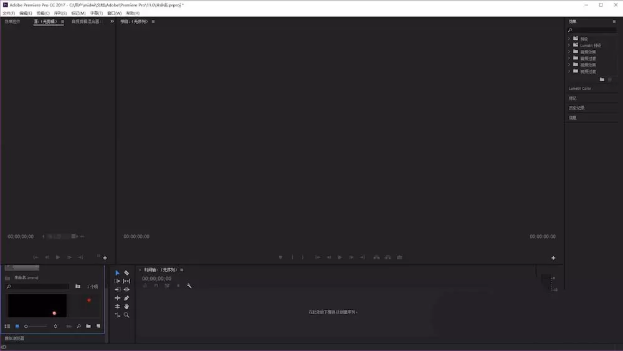Click Lift button in program monitor
Screen dimensions: 623x351
point(376,257)
